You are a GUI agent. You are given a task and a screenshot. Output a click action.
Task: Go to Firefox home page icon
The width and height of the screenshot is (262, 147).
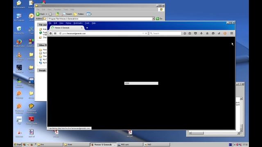tap(207, 33)
